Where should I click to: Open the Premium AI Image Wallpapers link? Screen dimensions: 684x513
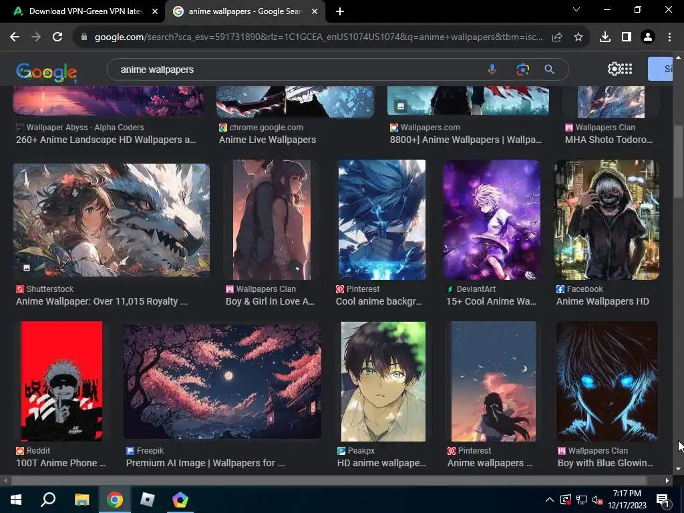(206, 464)
